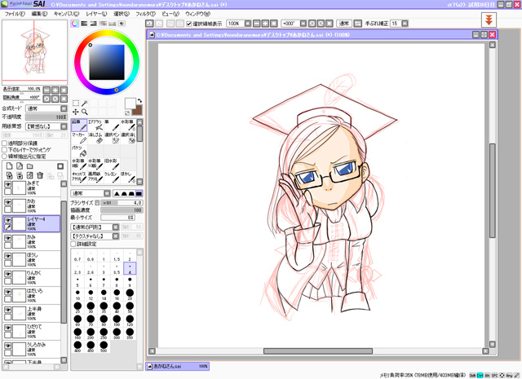Image resolution: width=522 pixels, height=379 pixels.
Task: Adjust the ブラシサイズ brush size slider
Action: 122,203
